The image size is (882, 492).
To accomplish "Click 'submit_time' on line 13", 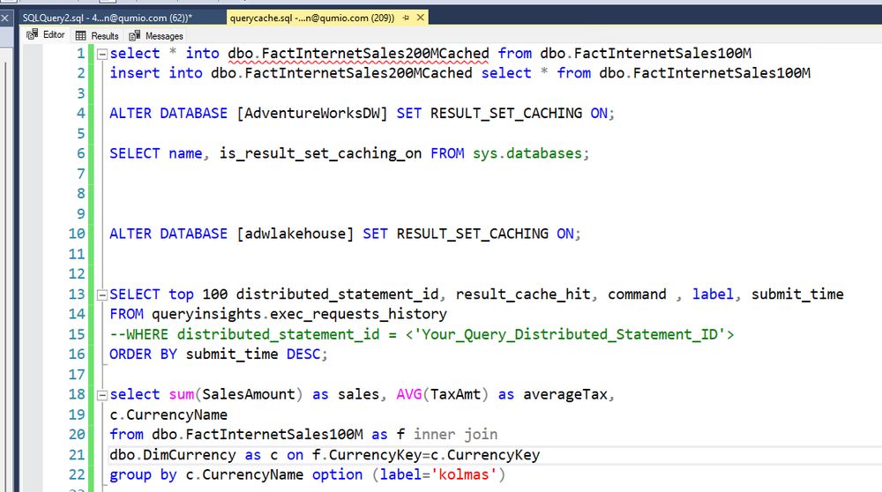I will 797,294.
